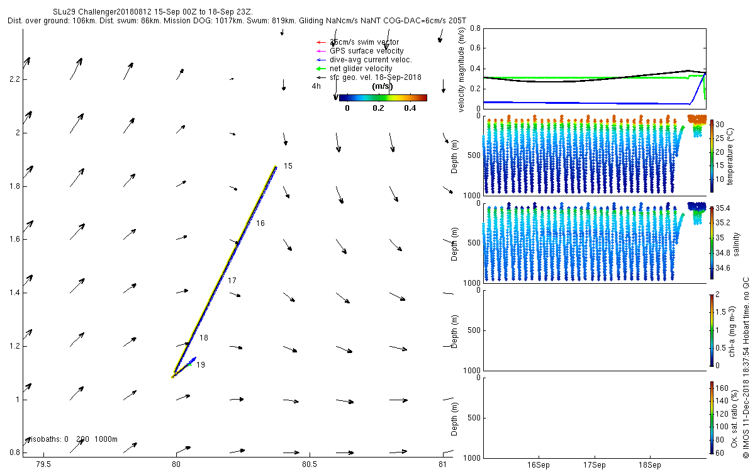Select the day 15 track marker label
Image resolution: width=755 pixels, height=472 pixels.
pos(288,166)
